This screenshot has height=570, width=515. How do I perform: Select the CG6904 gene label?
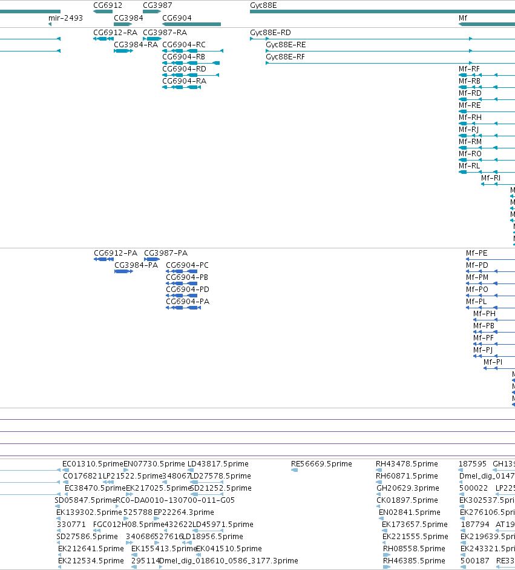click(177, 18)
